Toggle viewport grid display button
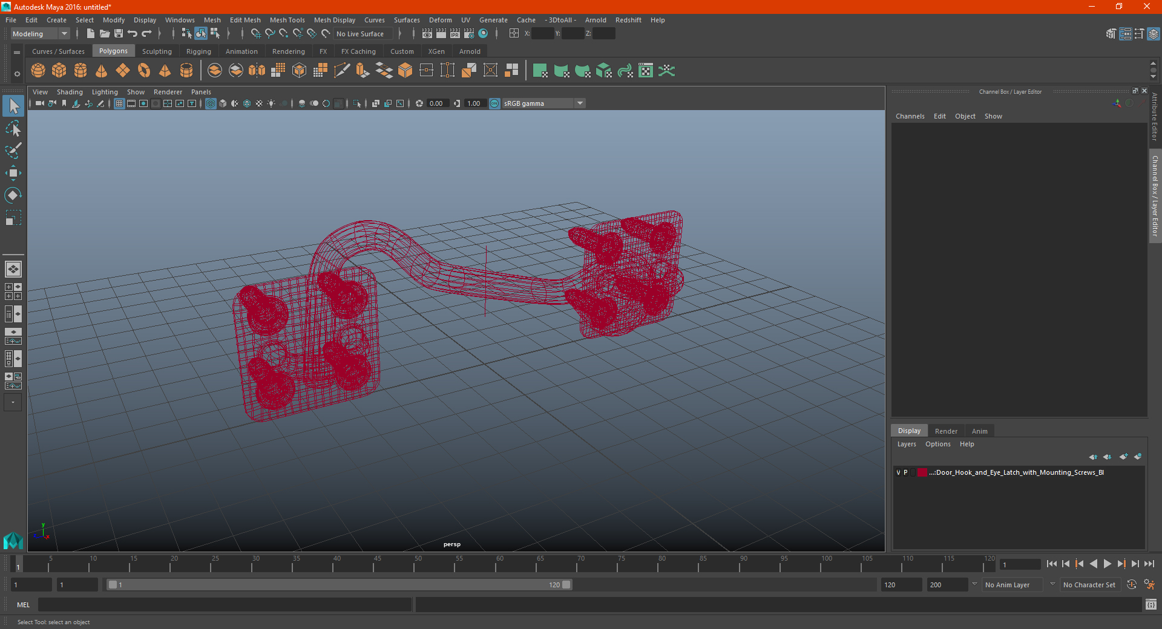Viewport: 1162px width, 629px height. 119,103
